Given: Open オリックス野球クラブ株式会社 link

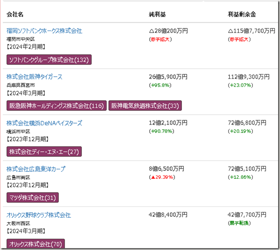Looking at the screenshot, I should (x=39, y=215).
